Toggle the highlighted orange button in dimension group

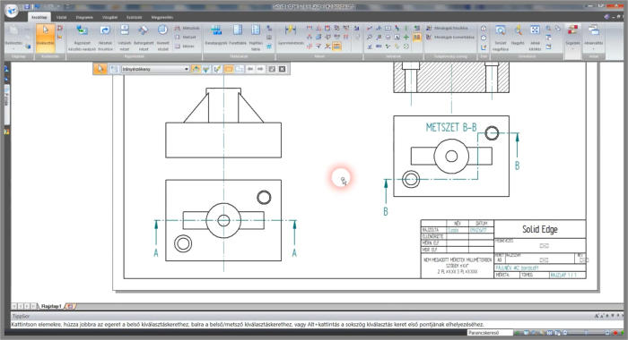(x=337, y=47)
